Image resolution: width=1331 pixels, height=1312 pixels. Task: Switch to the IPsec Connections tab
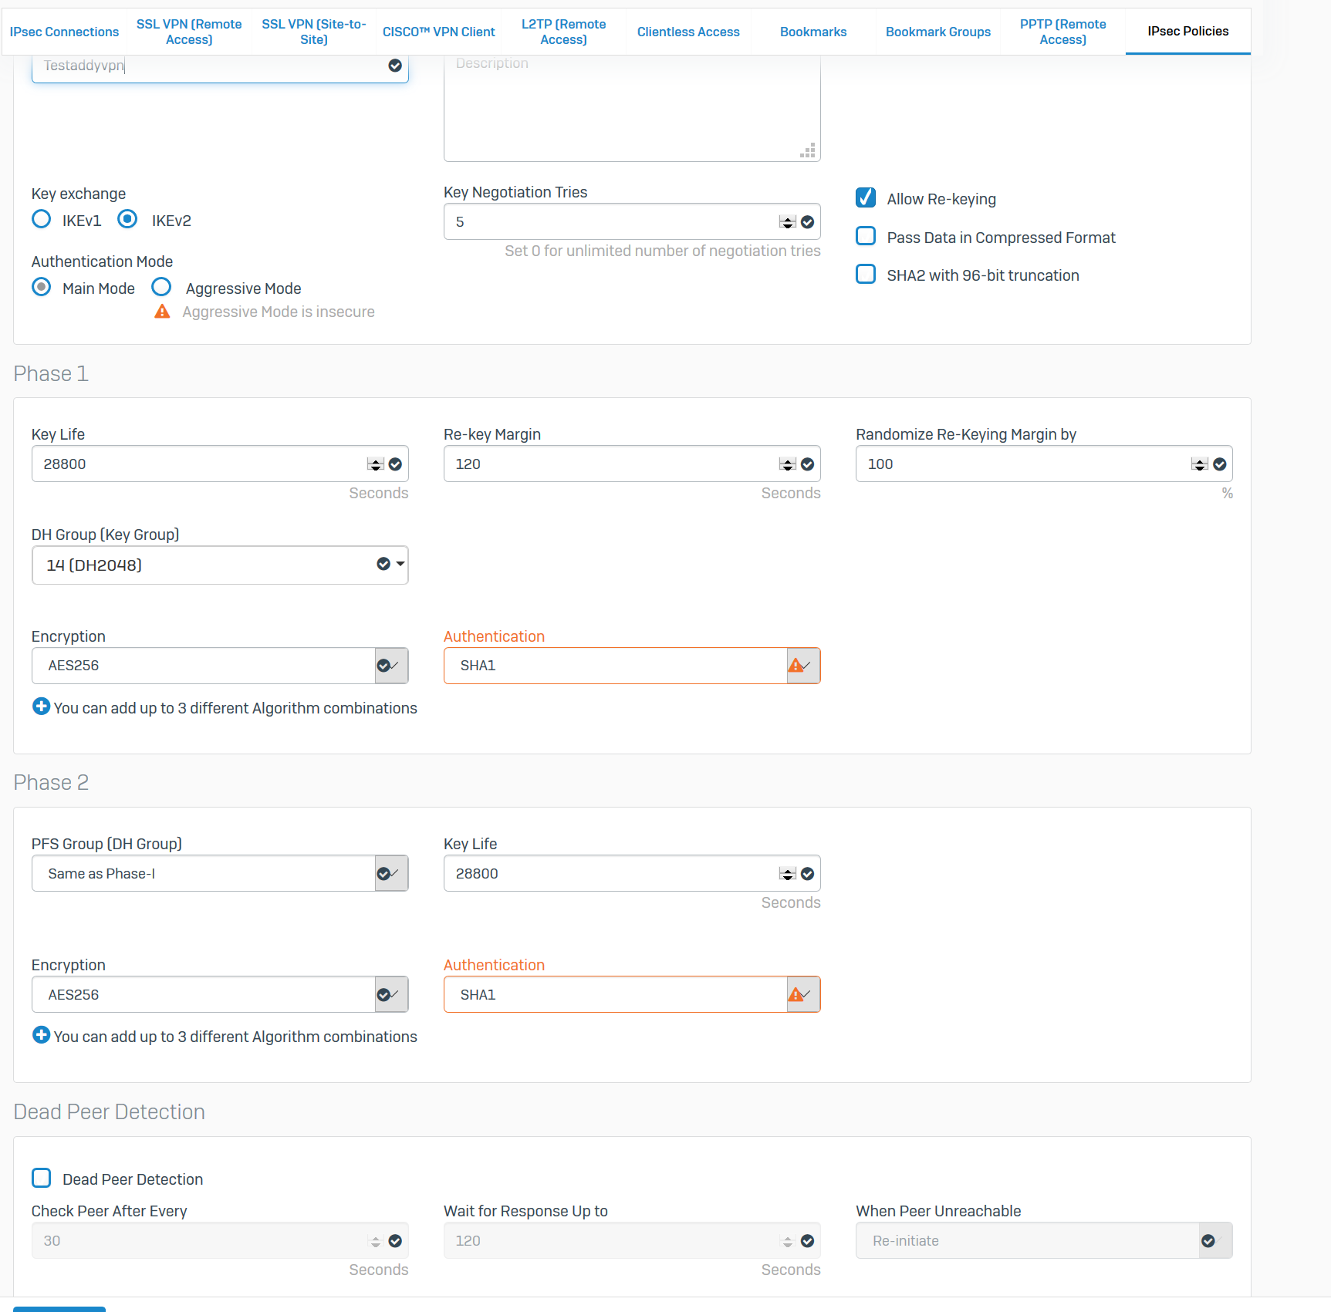64,32
